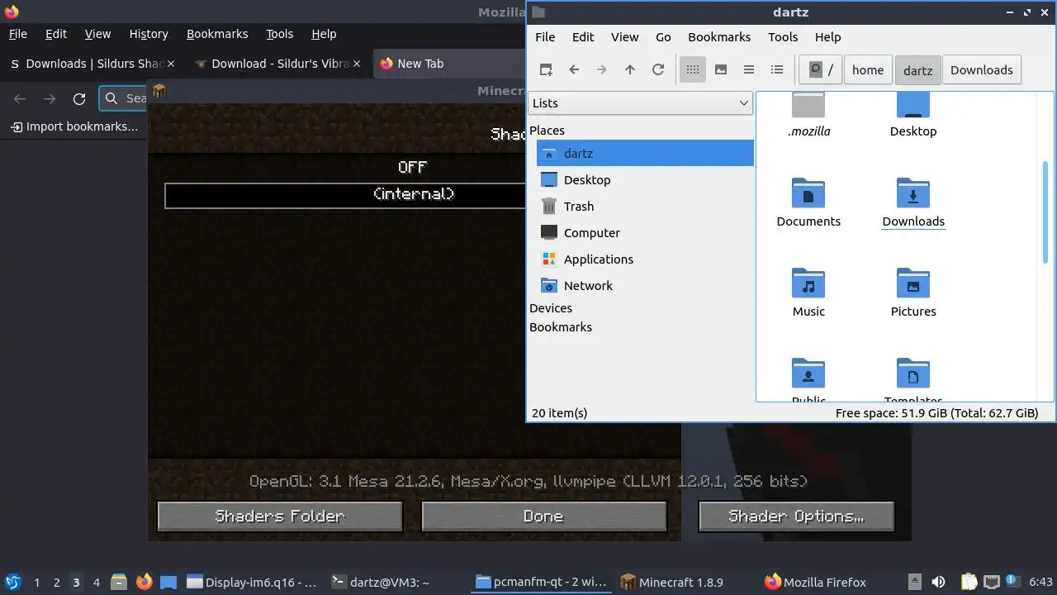Open a new tab in the file manager
1057x595 pixels.
[x=546, y=70]
